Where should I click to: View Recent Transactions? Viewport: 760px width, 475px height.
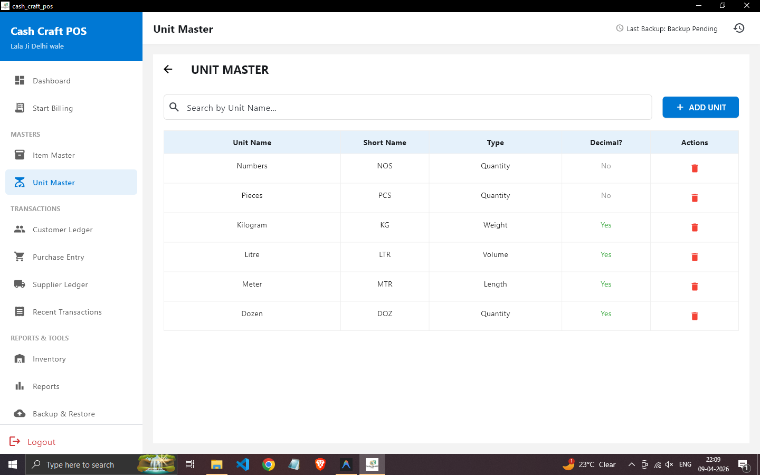(x=71, y=312)
